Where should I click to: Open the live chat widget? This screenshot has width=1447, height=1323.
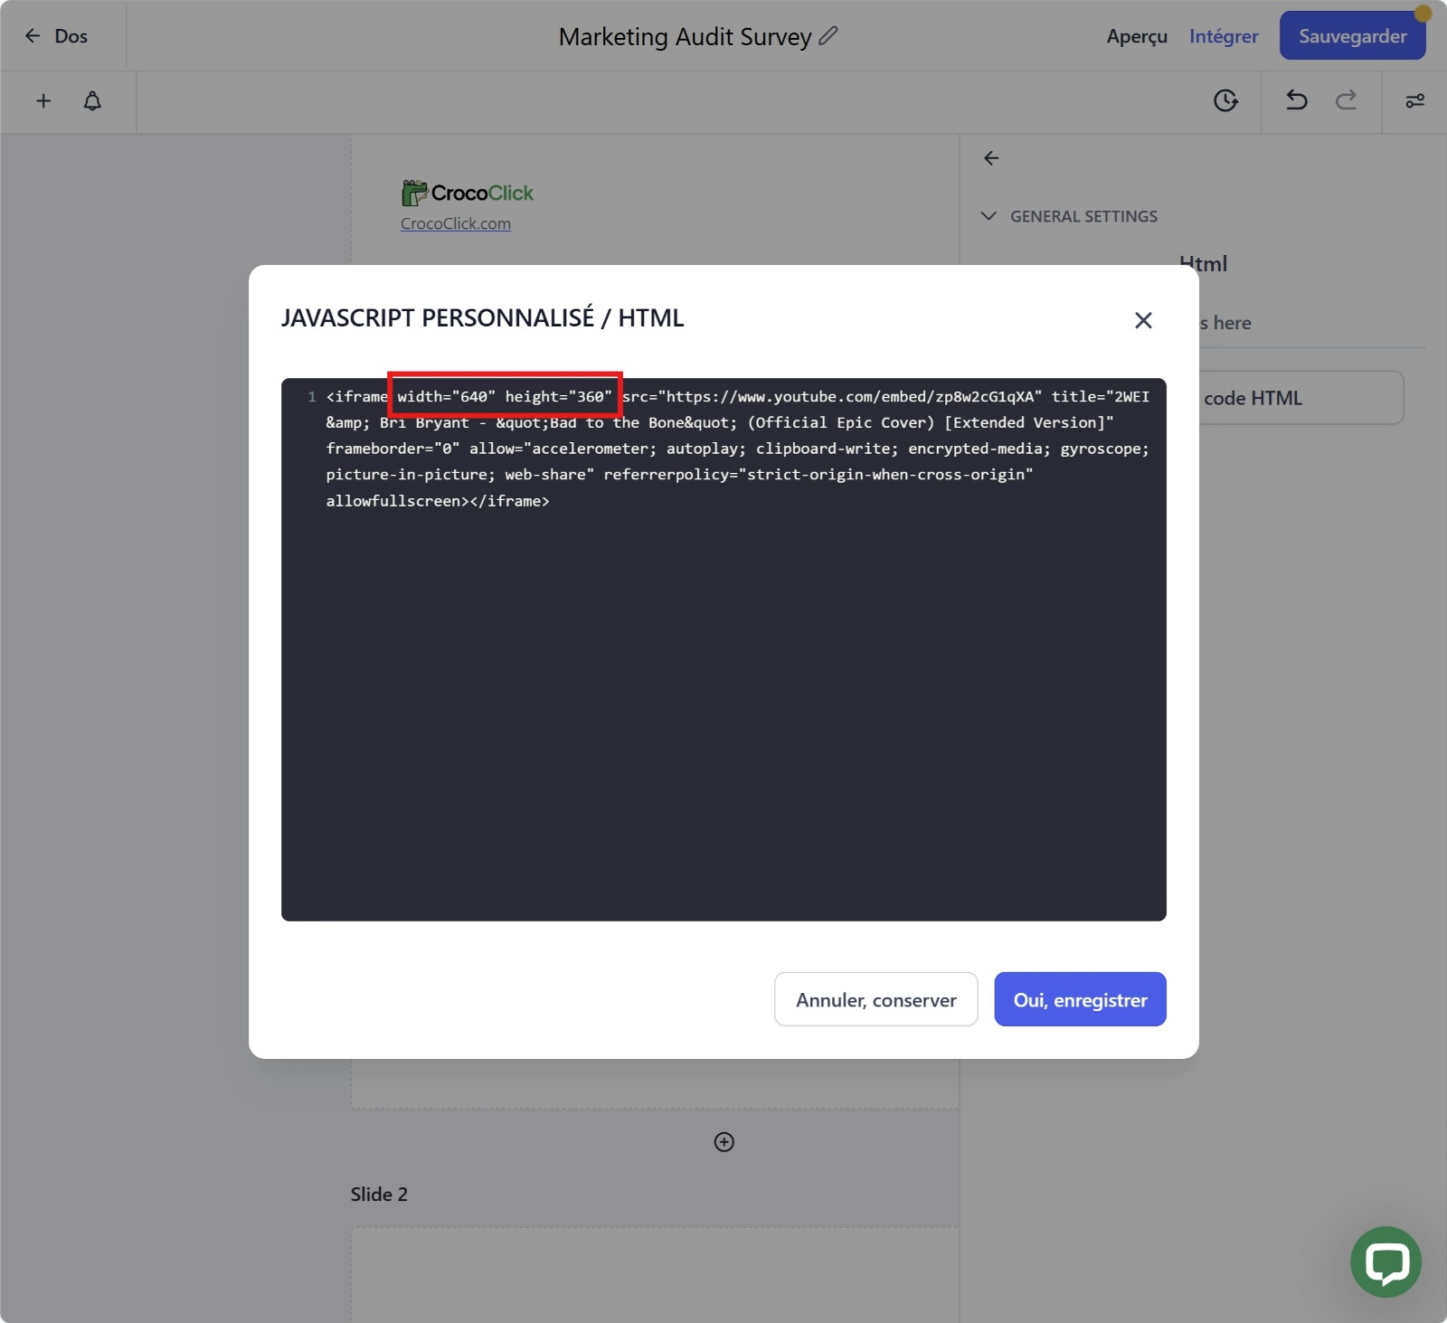(x=1386, y=1262)
